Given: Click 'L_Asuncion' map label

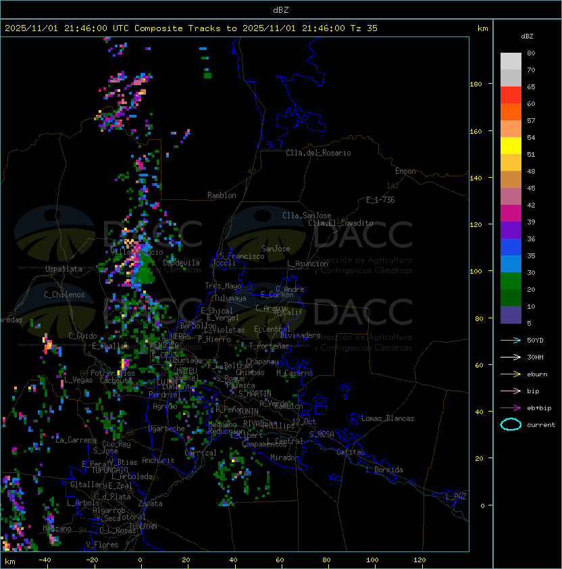Looking at the screenshot, I should [x=307, y=264].
